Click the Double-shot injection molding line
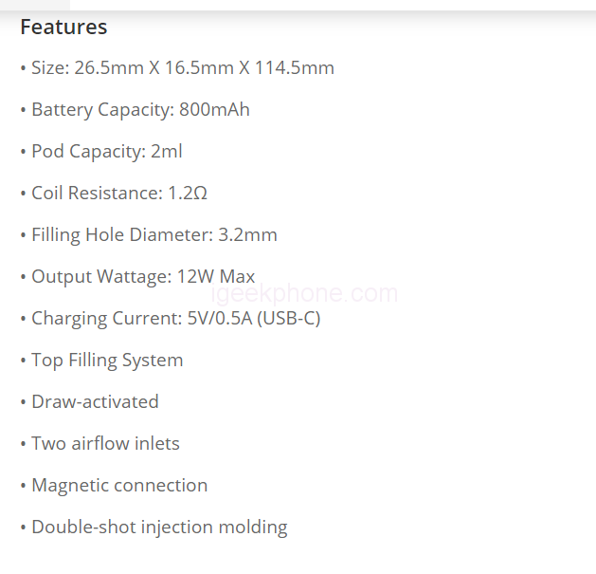This screenshot has height=574, width=596. coord(159,528)
